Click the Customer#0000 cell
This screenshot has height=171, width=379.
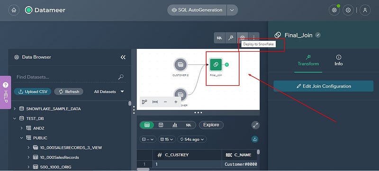coord(241,164)
